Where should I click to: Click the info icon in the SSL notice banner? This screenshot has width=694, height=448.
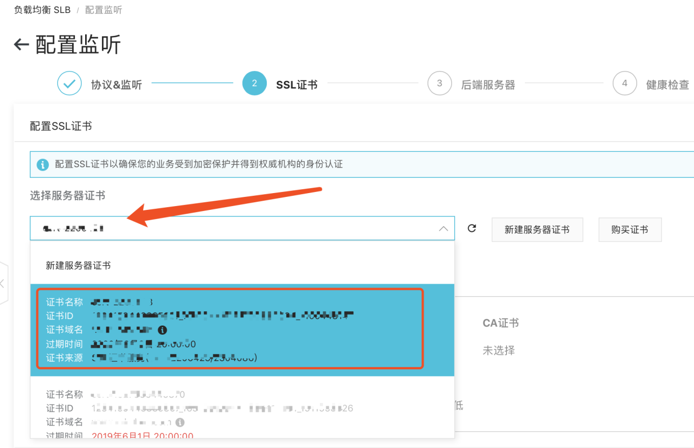[42, 164]
